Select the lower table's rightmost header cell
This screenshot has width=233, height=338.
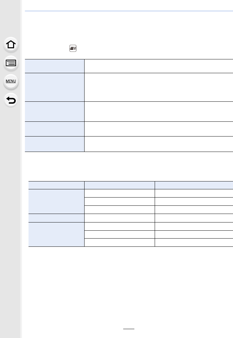point(194,185)
